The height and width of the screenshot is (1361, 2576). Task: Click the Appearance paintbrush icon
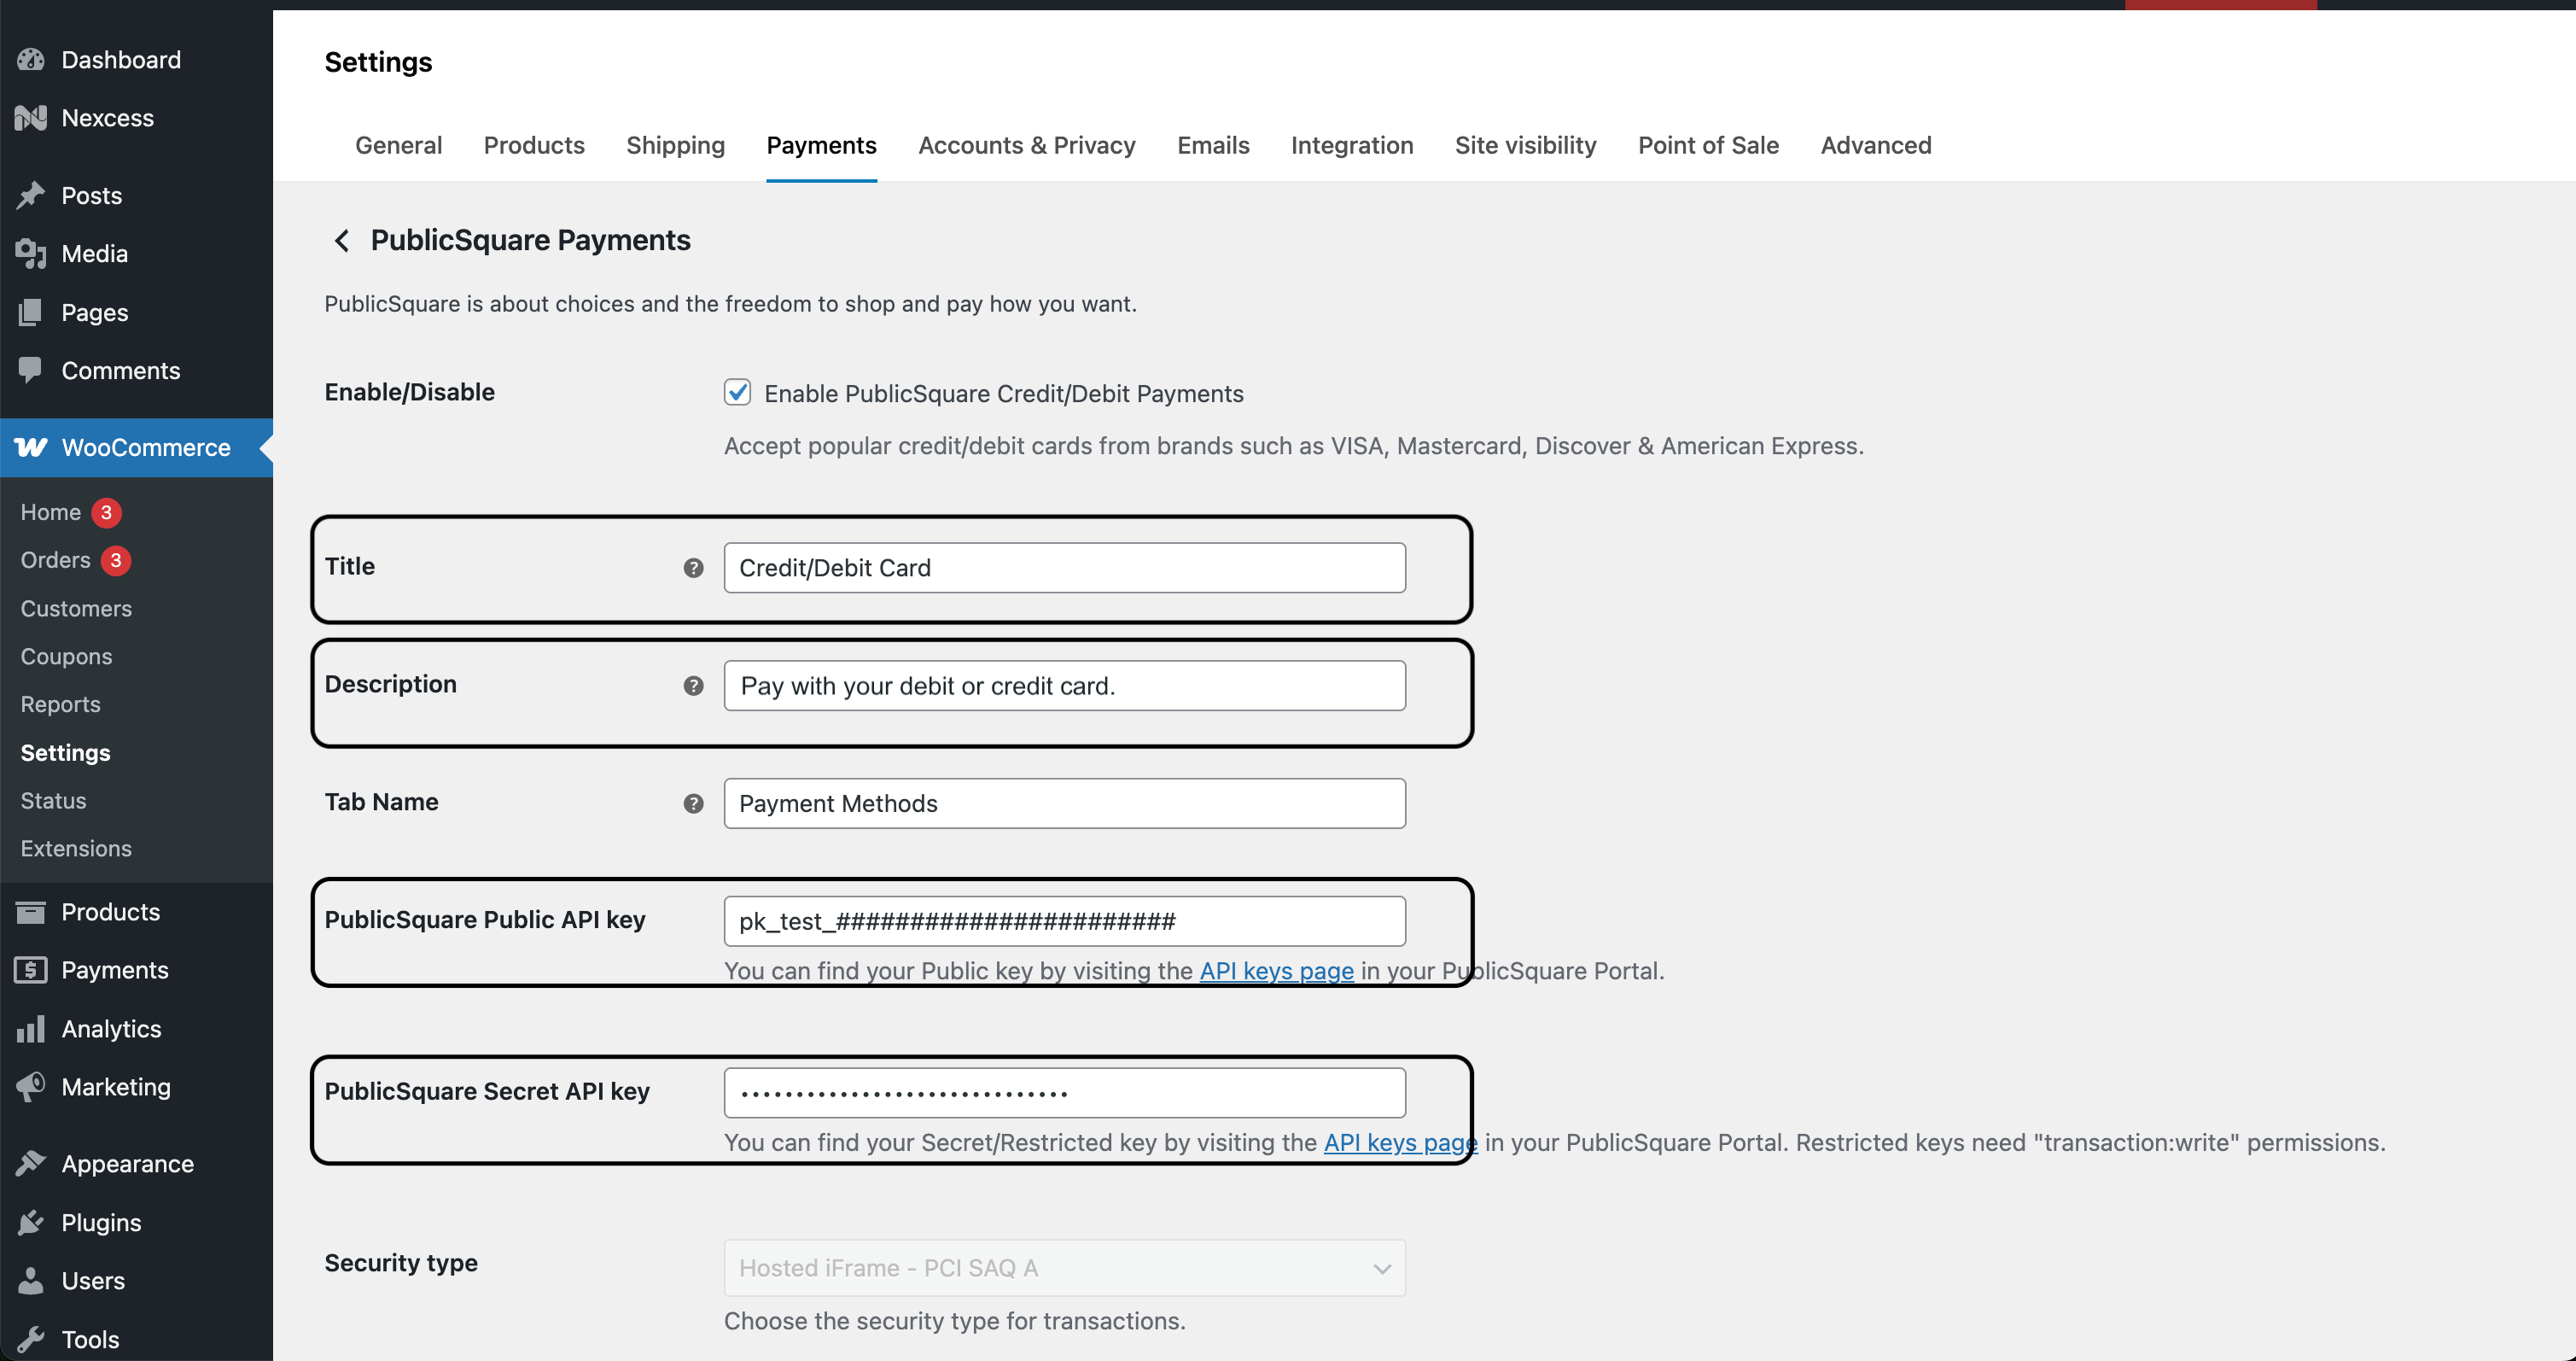[x=31, y=1164]
